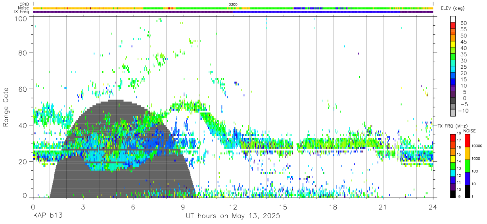Screen dimensions: 487x224
Task: Click the '18' UT hour tick label
Action: click(x=333, y=207)
